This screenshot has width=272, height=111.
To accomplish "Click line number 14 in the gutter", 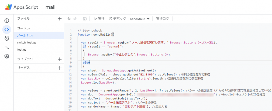I will point(70,83).
